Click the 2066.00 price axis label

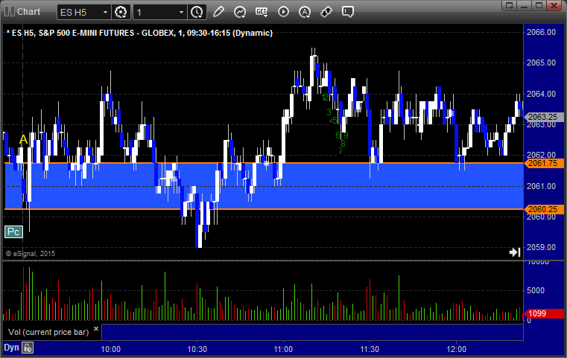(541, 32)
